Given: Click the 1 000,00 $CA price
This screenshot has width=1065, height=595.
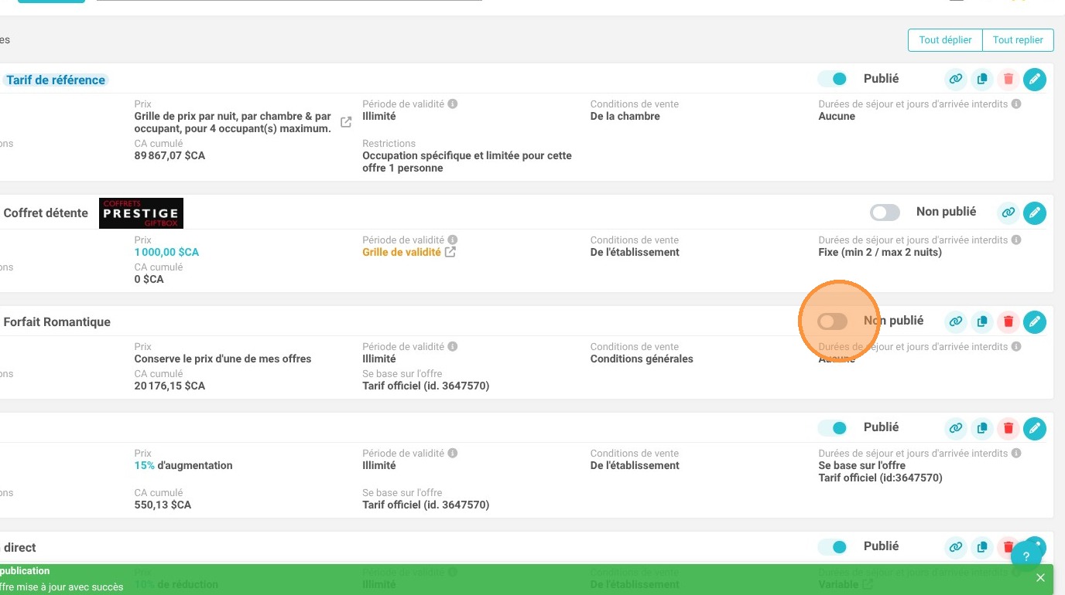Looking at the screenshot, I should point(166,252).
